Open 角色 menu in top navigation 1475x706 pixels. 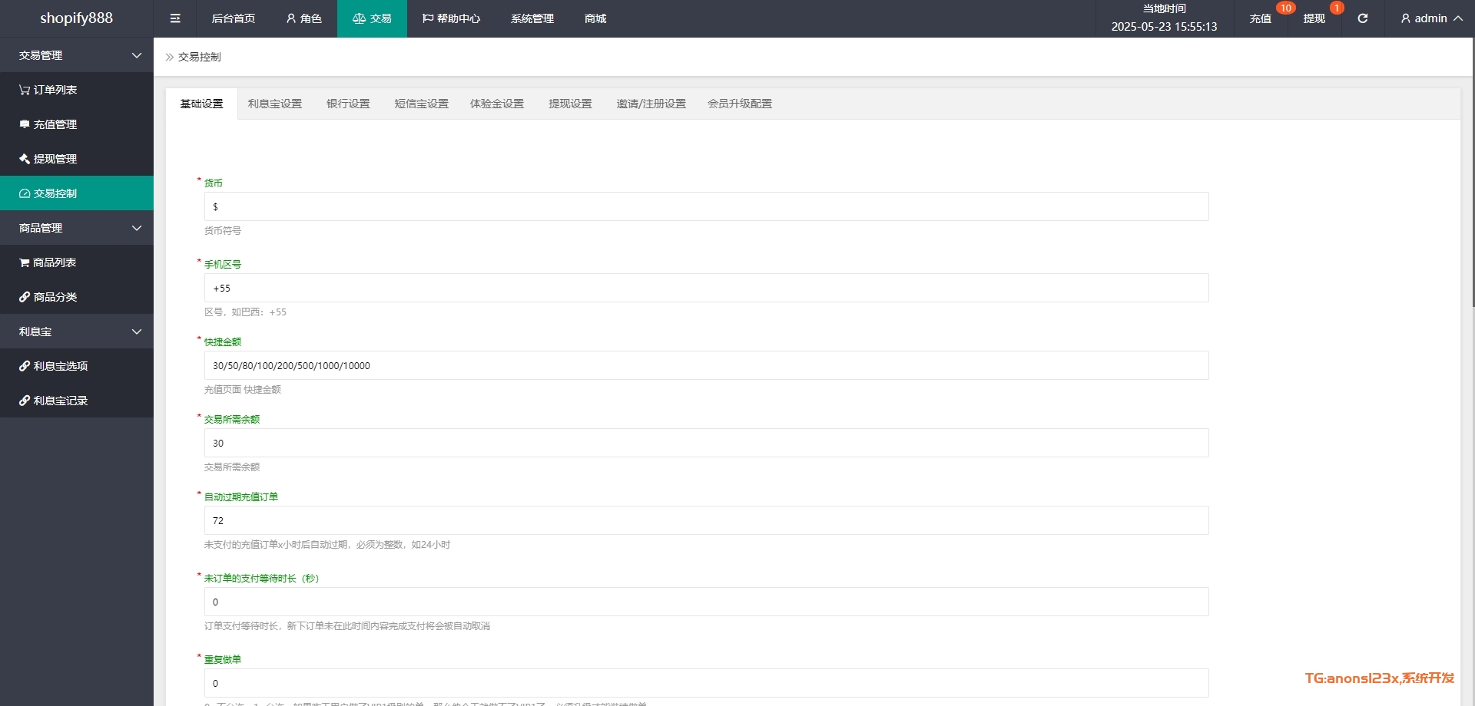click(x=303, y=18)
